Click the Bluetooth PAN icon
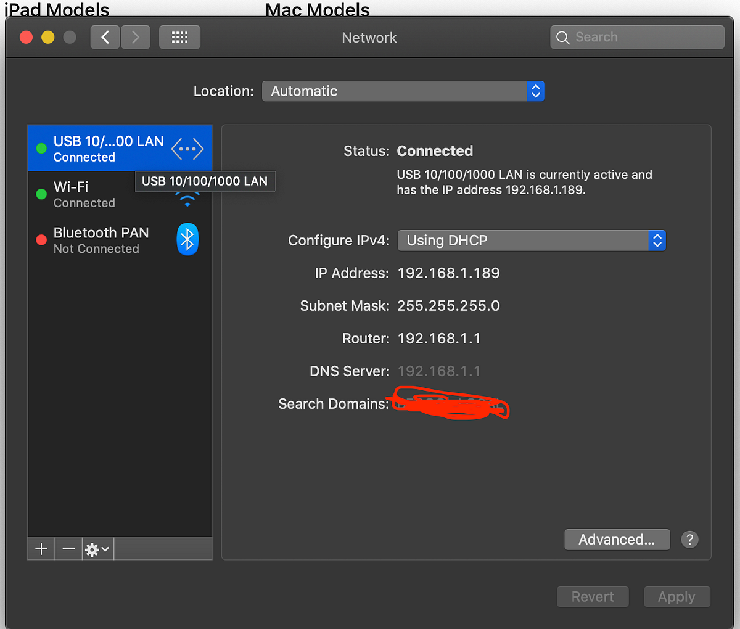 point(187,239)
